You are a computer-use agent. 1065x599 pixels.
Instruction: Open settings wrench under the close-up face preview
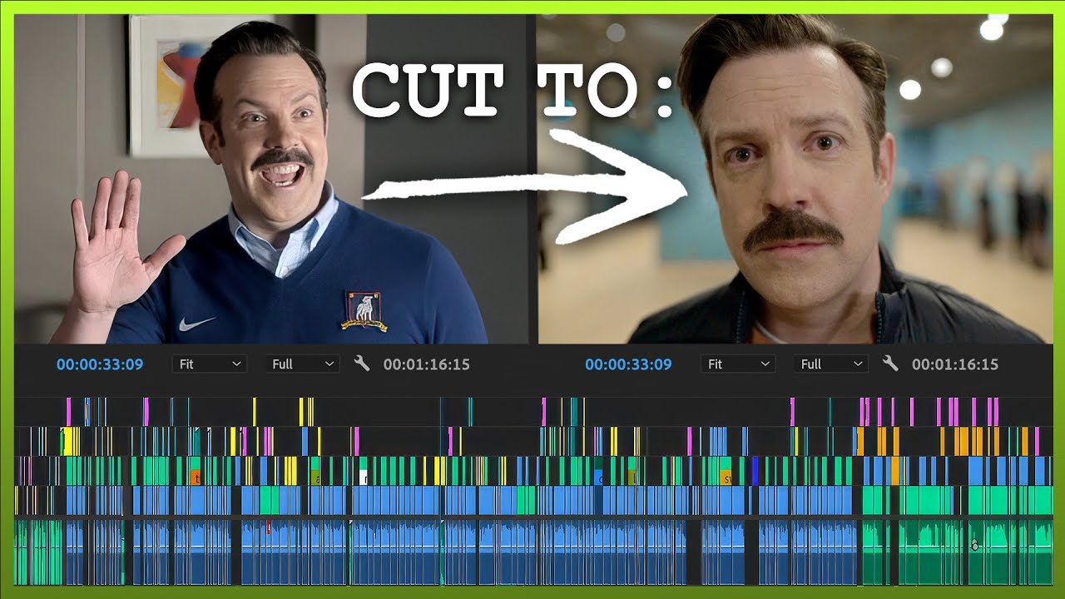click(x=890, y=364)
